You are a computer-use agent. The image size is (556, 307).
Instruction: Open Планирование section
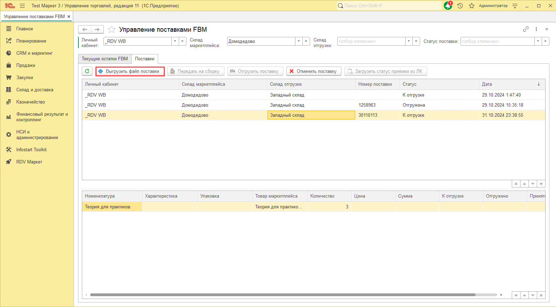[x=31, y=41]
